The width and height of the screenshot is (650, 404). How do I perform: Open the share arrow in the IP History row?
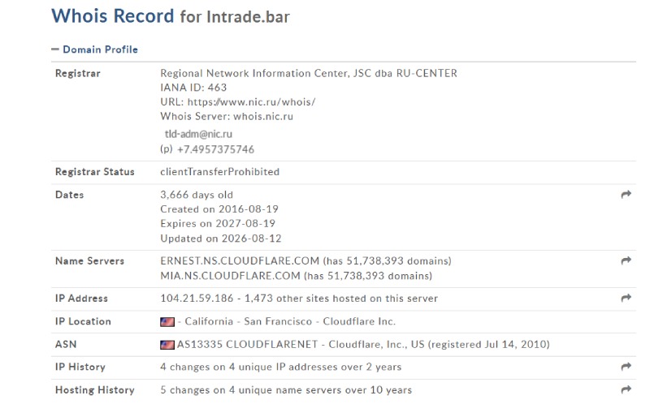click(626, 367)
